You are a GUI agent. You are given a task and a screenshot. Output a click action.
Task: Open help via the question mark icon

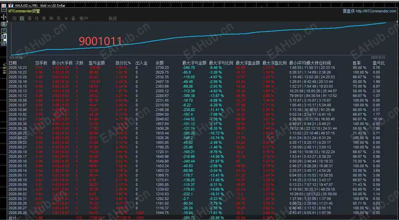click(x=4, y=30)
